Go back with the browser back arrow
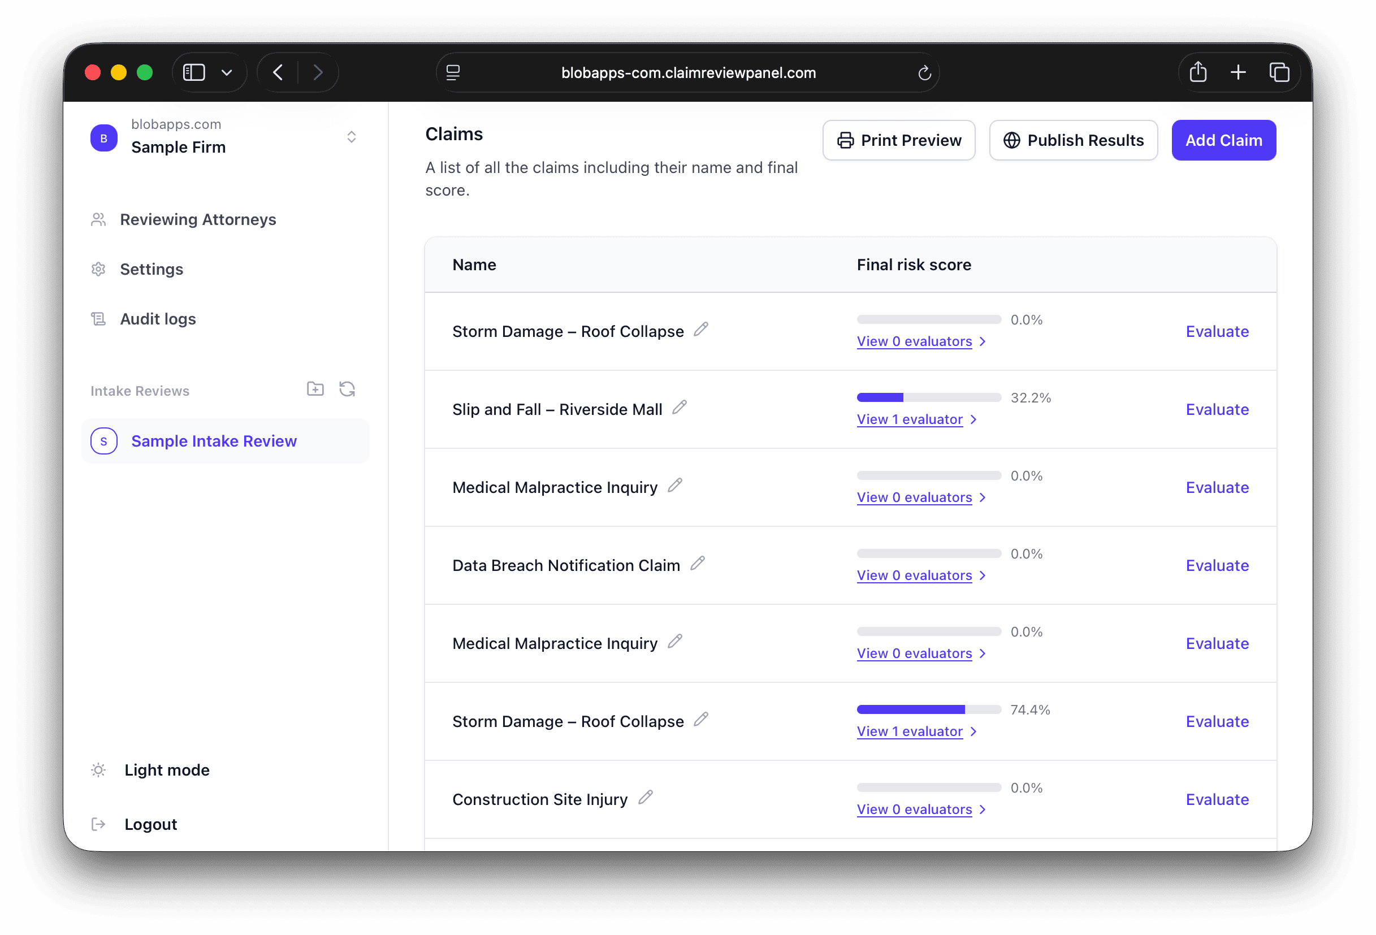 278,72
